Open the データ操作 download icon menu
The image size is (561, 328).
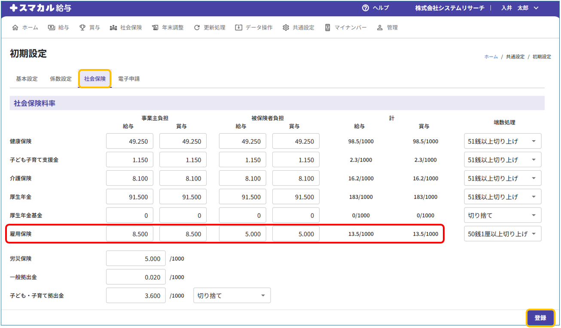click(238, 27)
